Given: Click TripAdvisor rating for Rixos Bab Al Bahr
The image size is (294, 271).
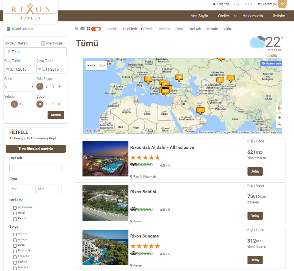Looking at the screenshot, I should click(142, 165).
